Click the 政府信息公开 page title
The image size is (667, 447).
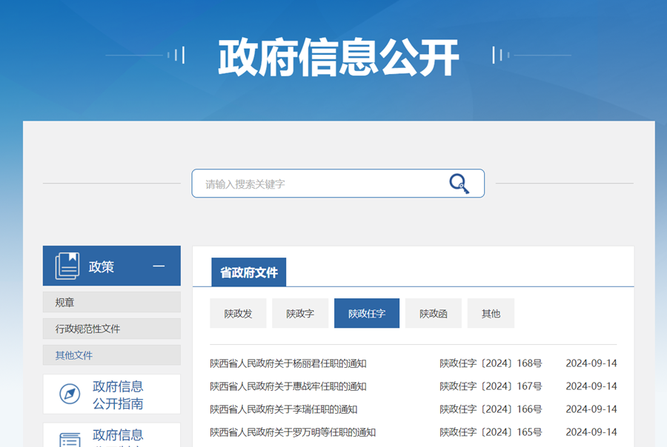tap(339, 57)
